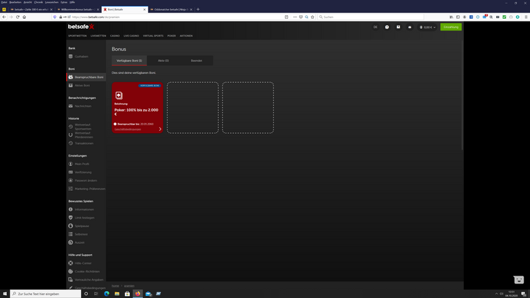The height and width of the screenshot is (298, 530).
Task: Open LIVE CASINO in top navigation
Action: (x=131, y=36)
